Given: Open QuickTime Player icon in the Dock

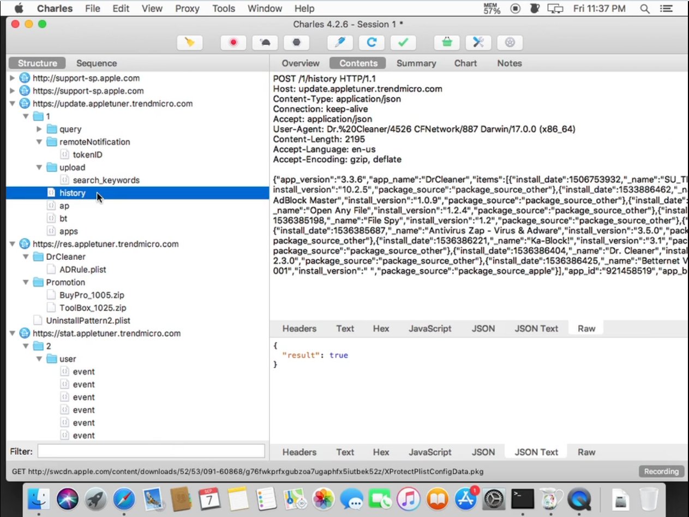Looking at the screenshot, I should [579, 499].
